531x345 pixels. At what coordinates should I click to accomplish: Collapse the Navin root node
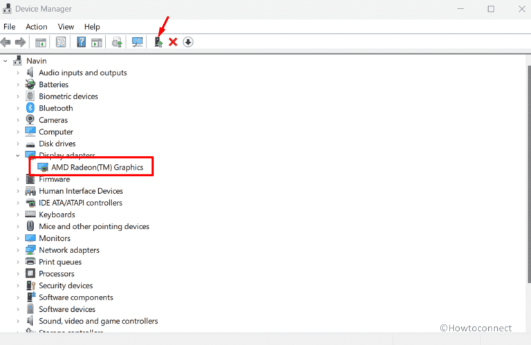tap(6, 61)
